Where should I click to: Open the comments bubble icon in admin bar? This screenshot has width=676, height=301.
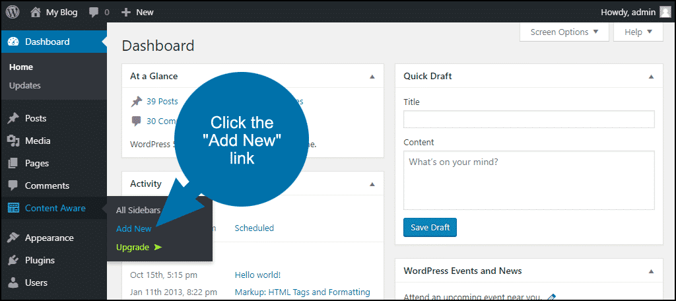pyautogui.click(x=94, y=13)
